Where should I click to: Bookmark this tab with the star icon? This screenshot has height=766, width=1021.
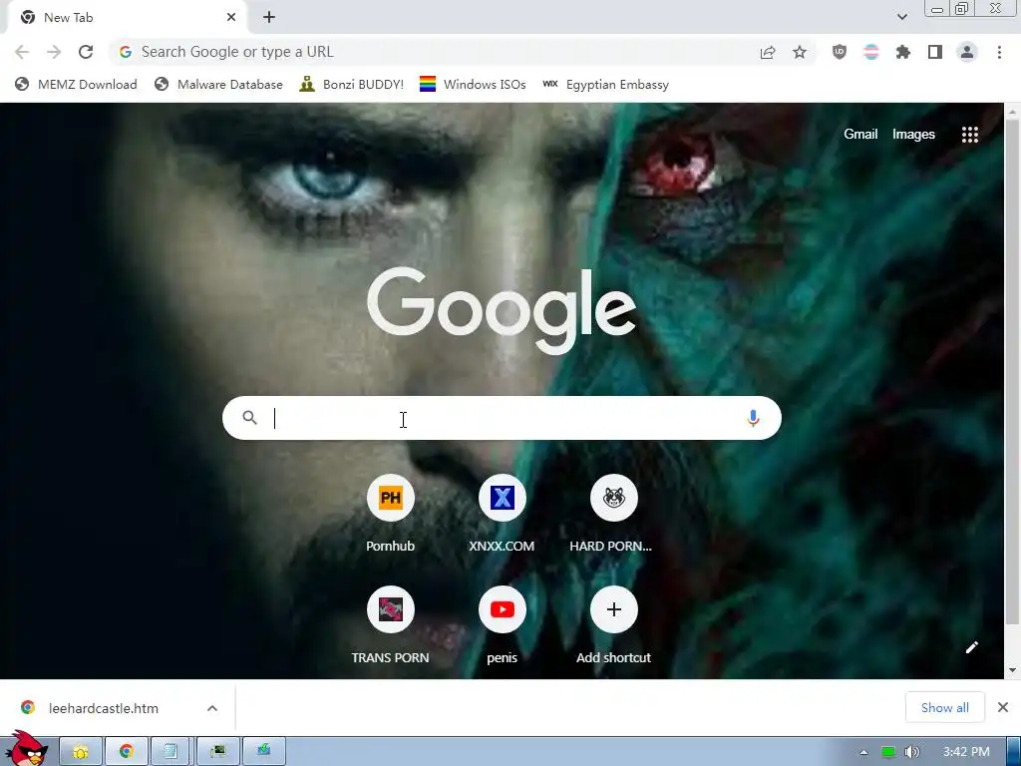(800, 52)
